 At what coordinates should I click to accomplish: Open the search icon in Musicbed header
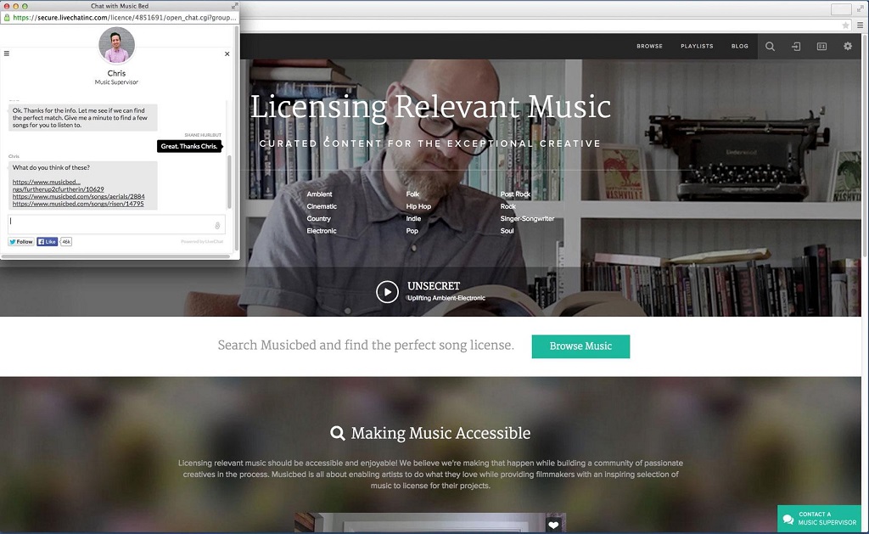tap(770, 47)
